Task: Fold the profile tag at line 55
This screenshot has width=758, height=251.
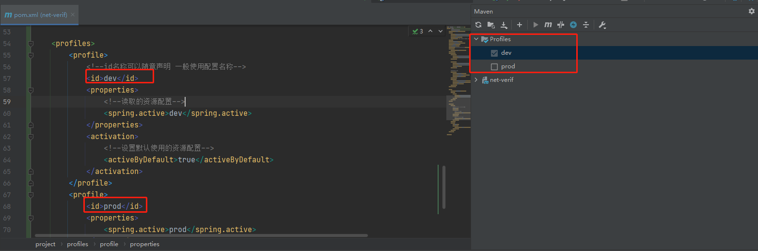Action: coord(31,55)
